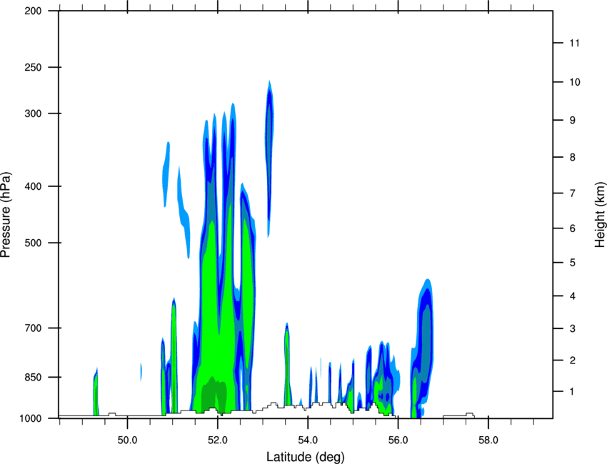Select pressure tick label 1000
This screenshot has width=607, height=464.
30,419
